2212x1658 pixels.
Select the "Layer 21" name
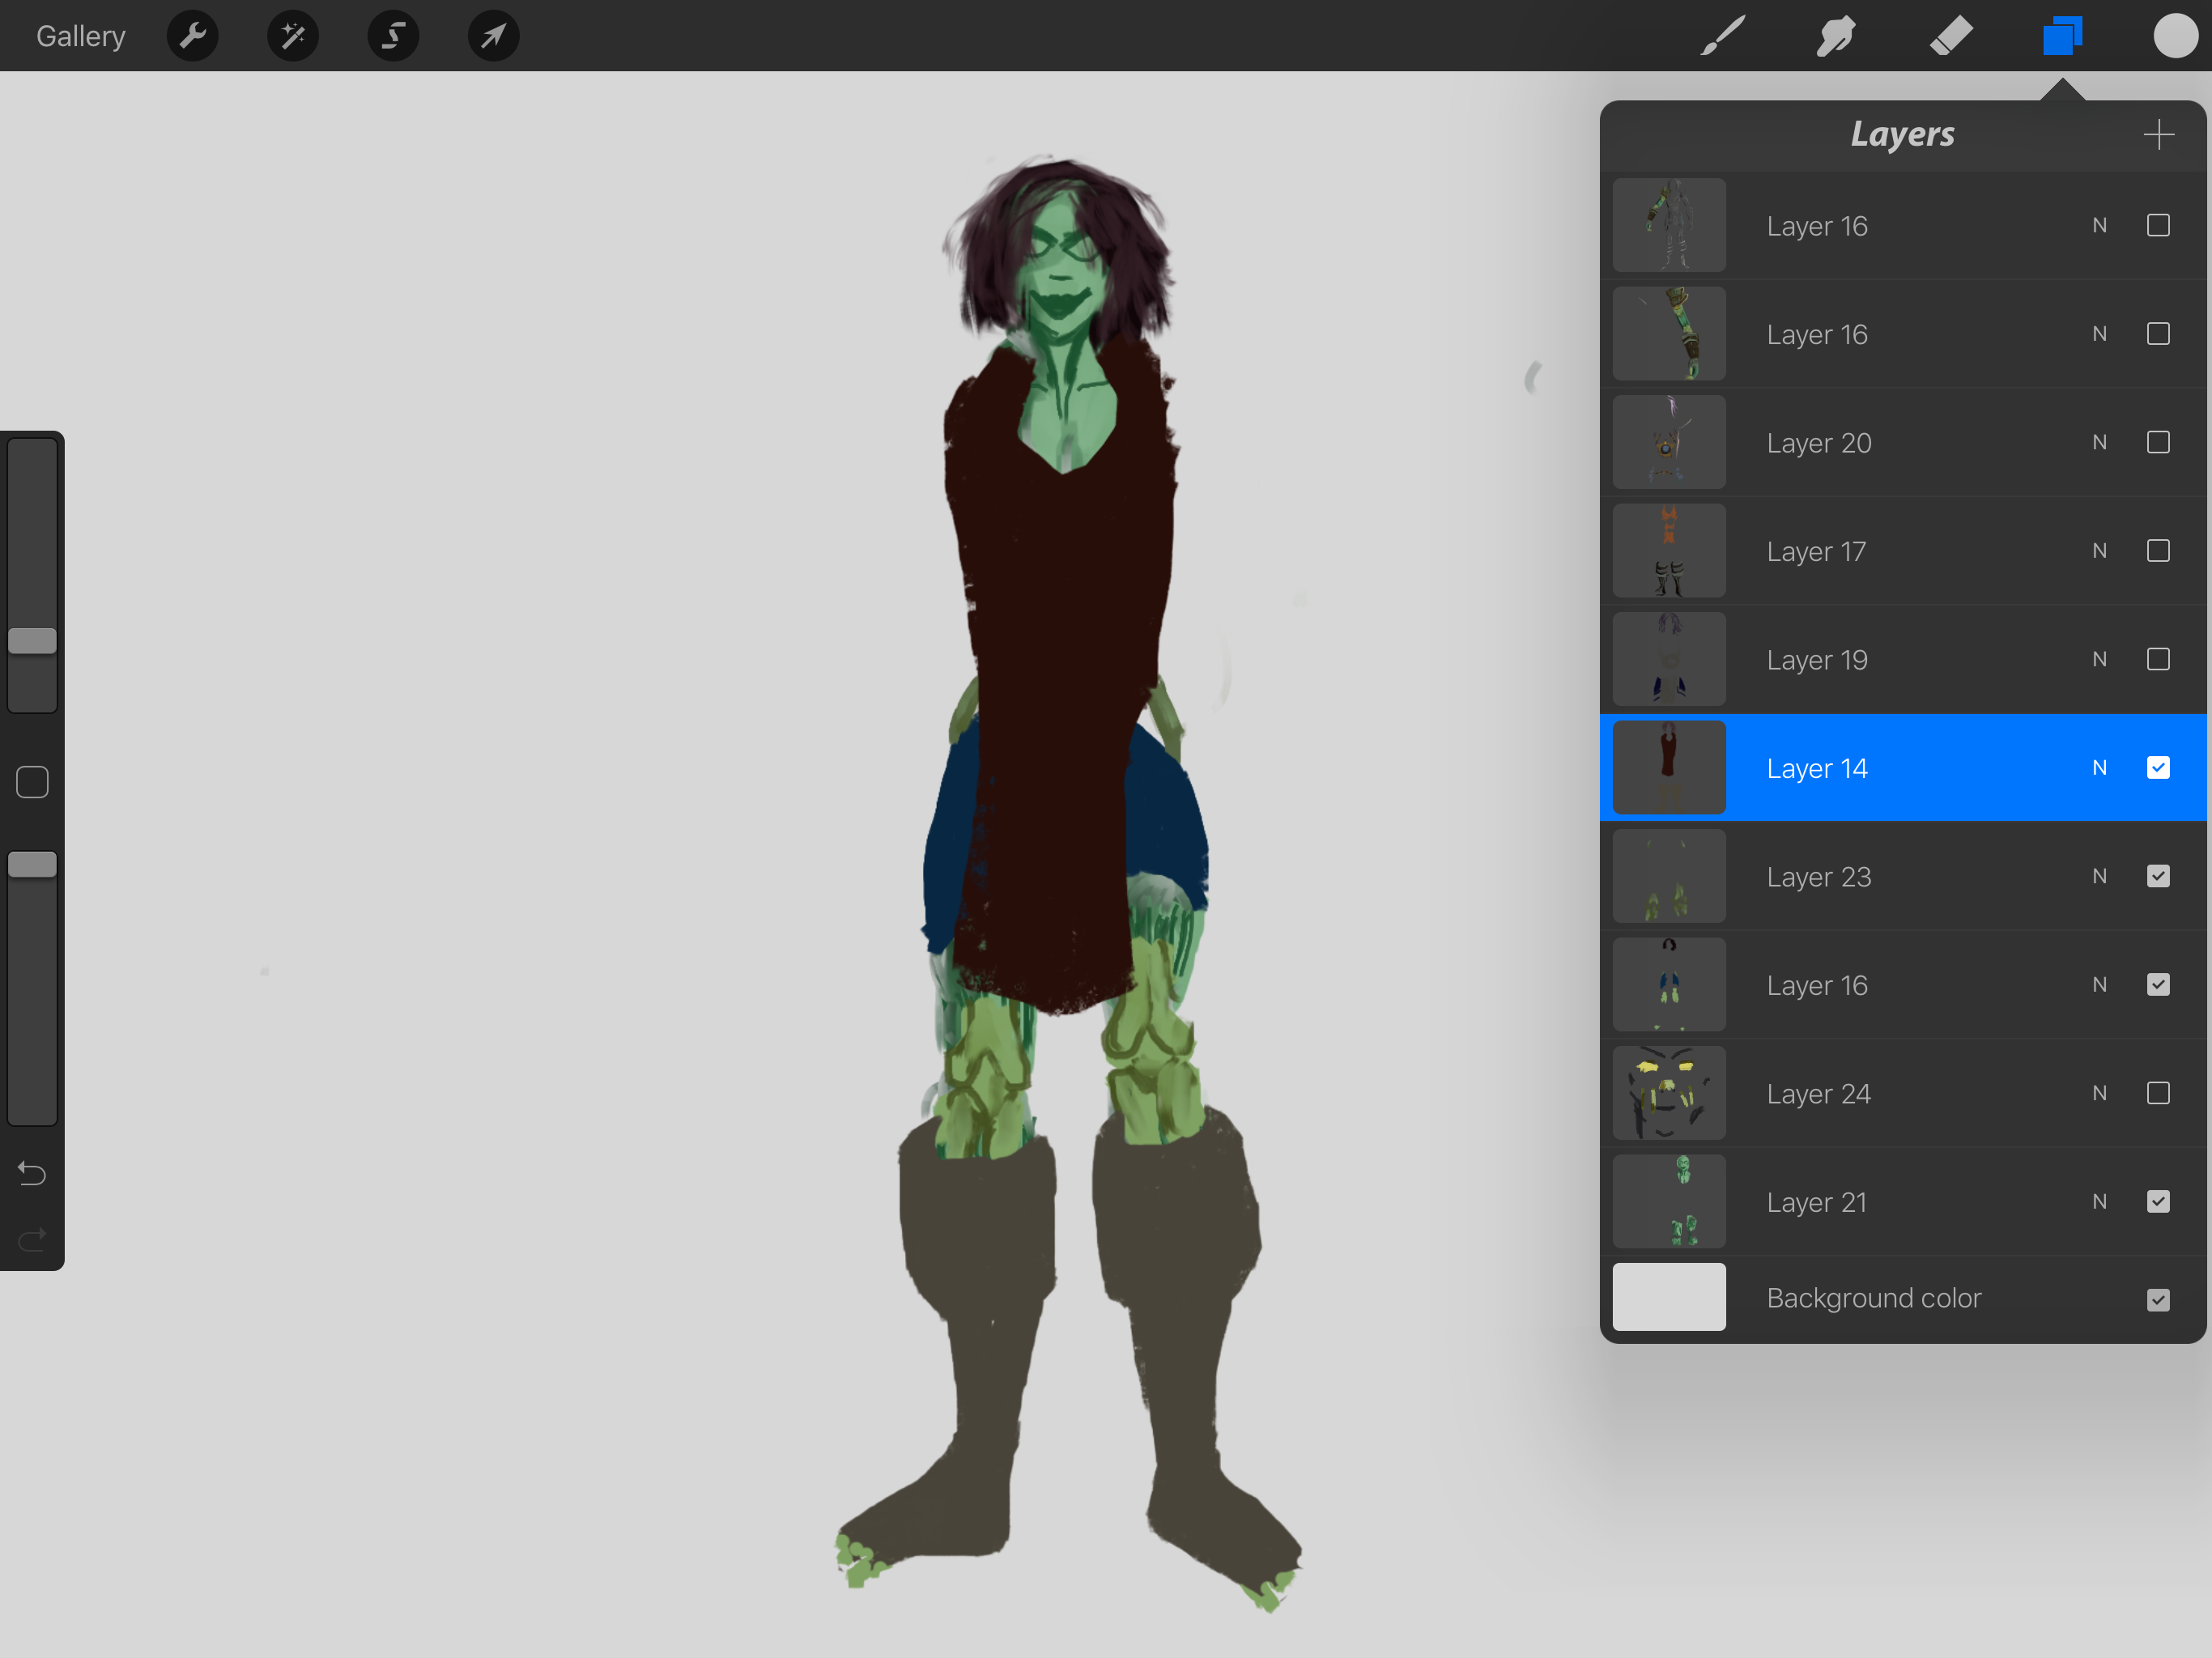(x=1816, y=1202)
